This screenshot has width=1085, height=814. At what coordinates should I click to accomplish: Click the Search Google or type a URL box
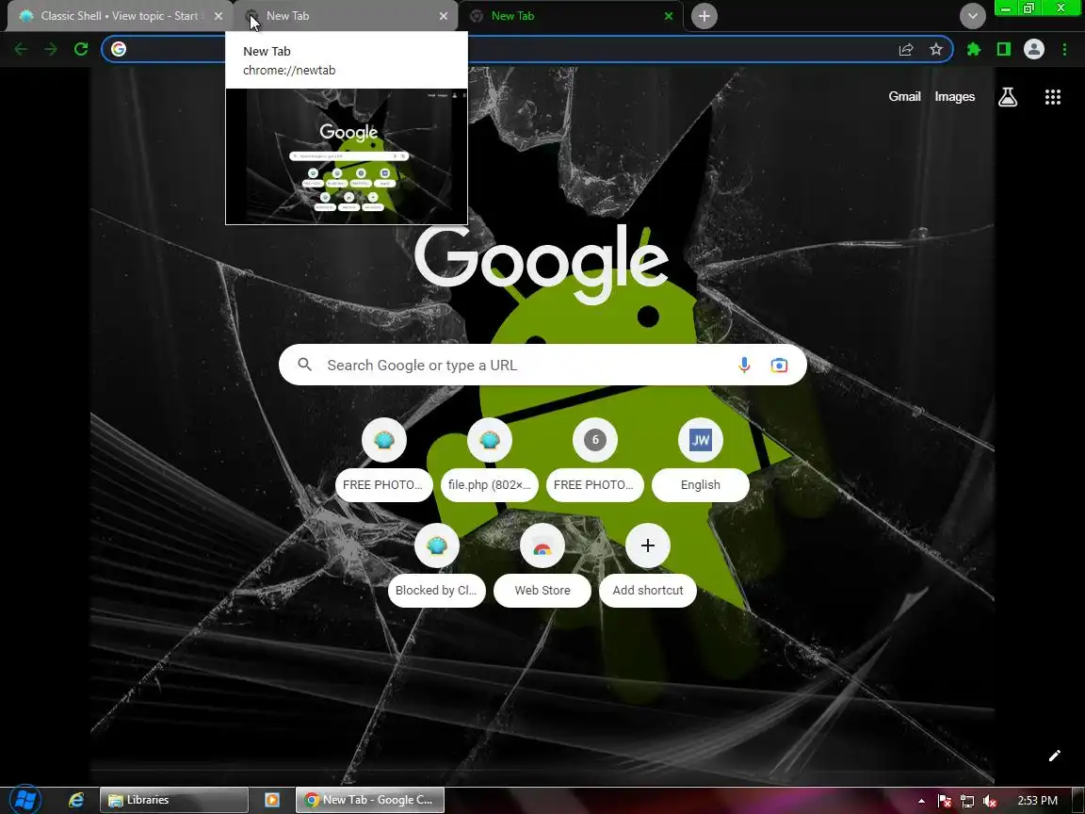(542, 365)
